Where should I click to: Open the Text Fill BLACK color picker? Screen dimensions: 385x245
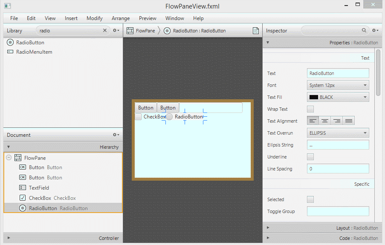[338, 97]
